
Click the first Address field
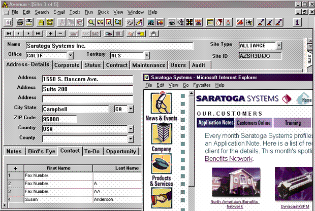tap(87, 79)
